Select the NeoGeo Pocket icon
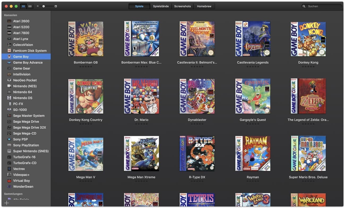The image size is (345, 208). (9, 80)
